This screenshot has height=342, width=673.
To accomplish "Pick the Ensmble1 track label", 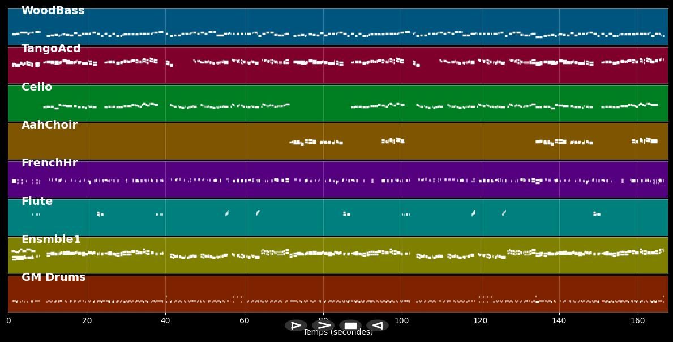I will [51, 240].
